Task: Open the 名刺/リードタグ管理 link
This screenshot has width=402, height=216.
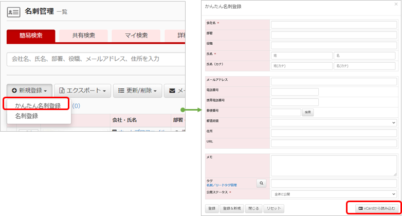Action: click(x=221, y=185)
